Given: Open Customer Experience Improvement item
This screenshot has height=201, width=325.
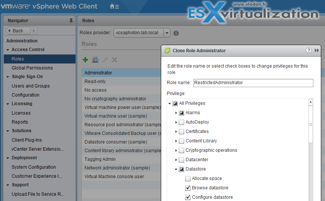Looking at the screenshot, I should tap(37, 176).
